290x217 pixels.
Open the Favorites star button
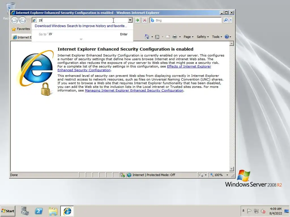coord(21,29)
